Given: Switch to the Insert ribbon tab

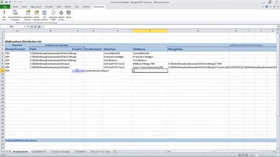Looking at the screenshot, I should click(24, 7).
